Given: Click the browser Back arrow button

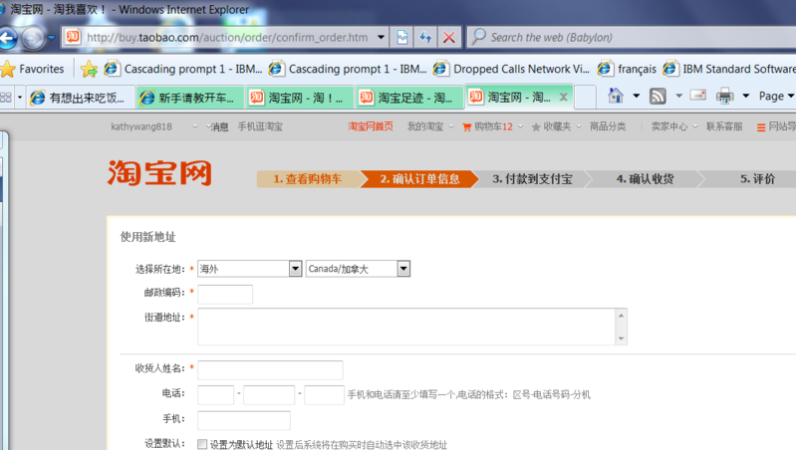Looking at the screenshot, I should (x=8, y=39).
